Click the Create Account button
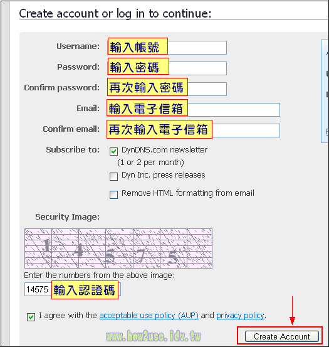The width and height of the screenshot is (329, 347). [x=282, y=336]
